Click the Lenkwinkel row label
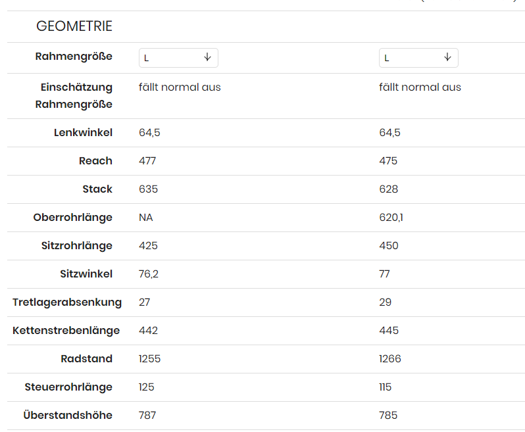This screenshot has width=525, height=432. 83,133
